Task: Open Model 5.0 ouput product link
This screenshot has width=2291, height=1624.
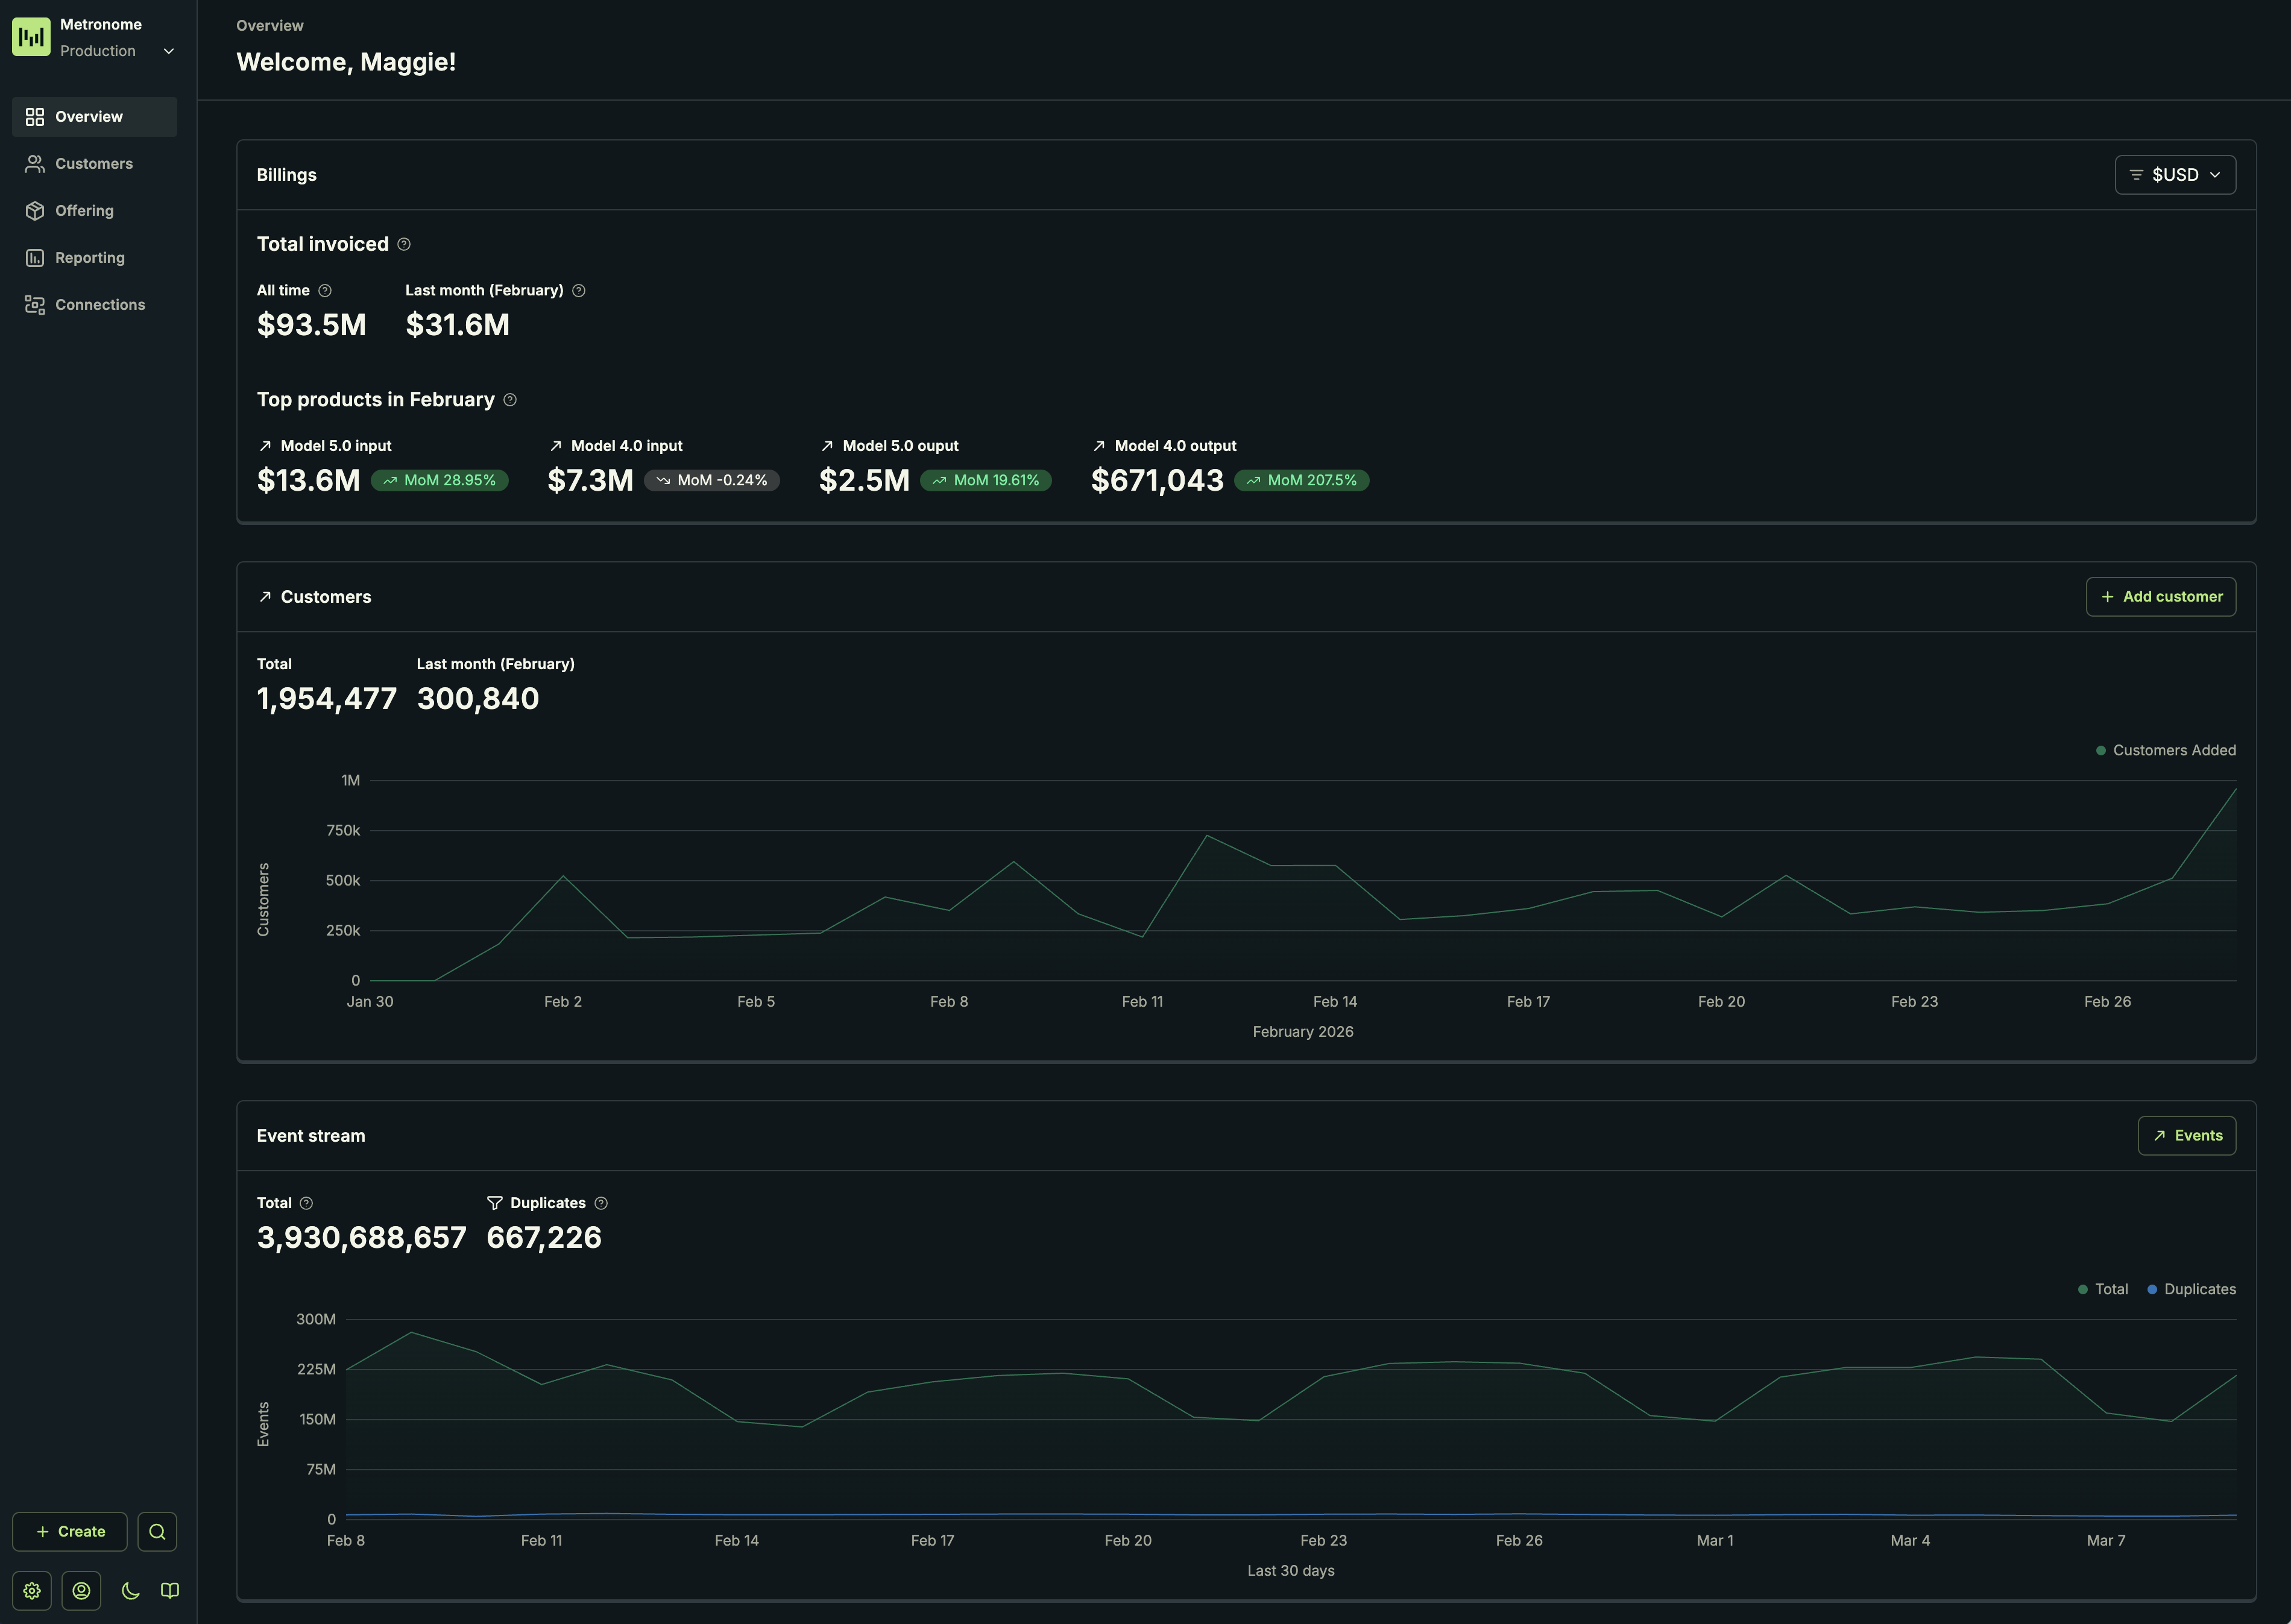Action: click(x=889, y=446)
